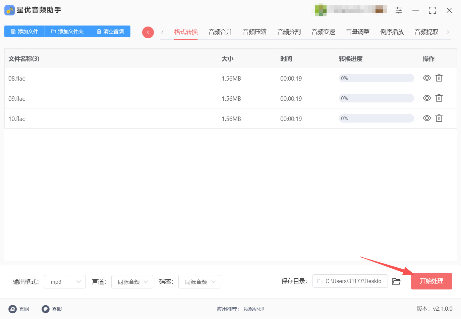This screenshot has height=319, width=461.
Task: Expand the 输出格式 mp3 dropdown
Action: [65, 282]
